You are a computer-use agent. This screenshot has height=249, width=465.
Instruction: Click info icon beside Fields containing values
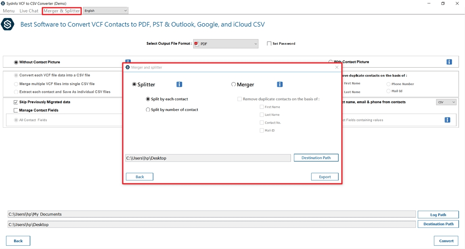click(x=447, y=120)
